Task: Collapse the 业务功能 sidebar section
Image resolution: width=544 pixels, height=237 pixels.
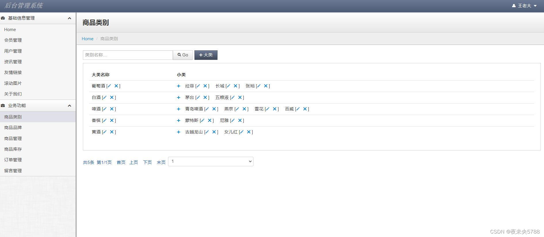Action: point(69,106)
